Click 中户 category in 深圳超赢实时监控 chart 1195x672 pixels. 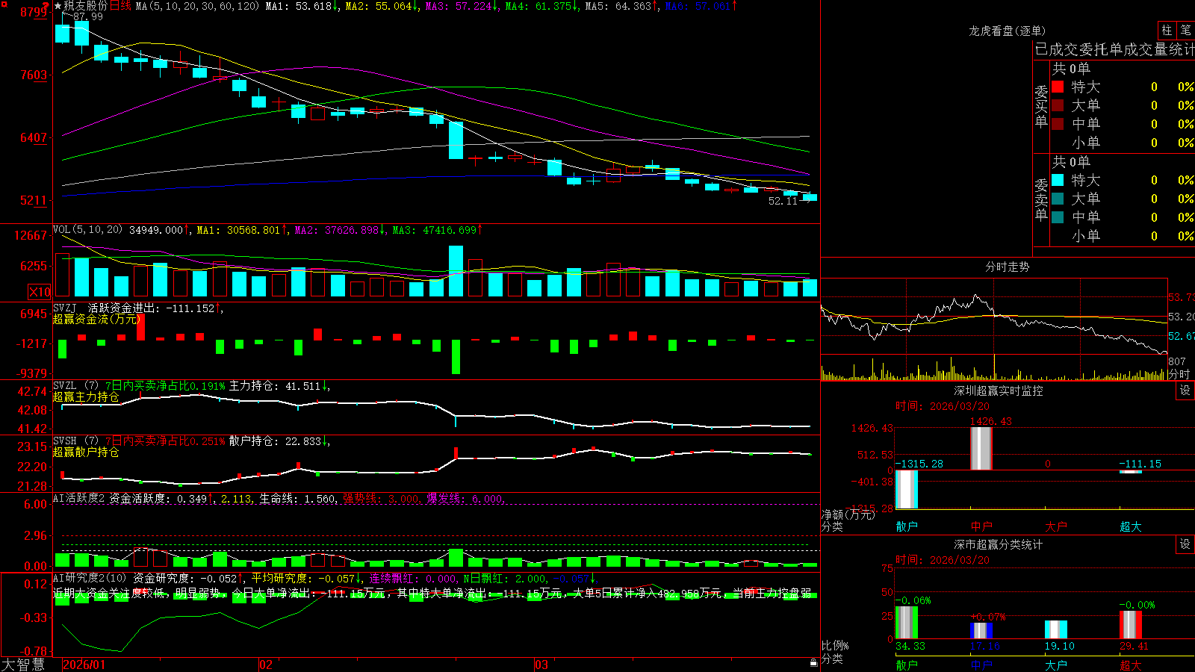tap(981, 526)
